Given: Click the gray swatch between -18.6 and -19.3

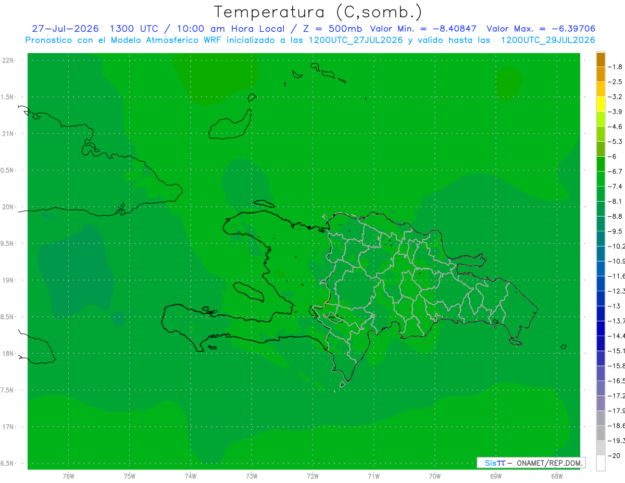Looking at the screenshot, I should point(601,433).
